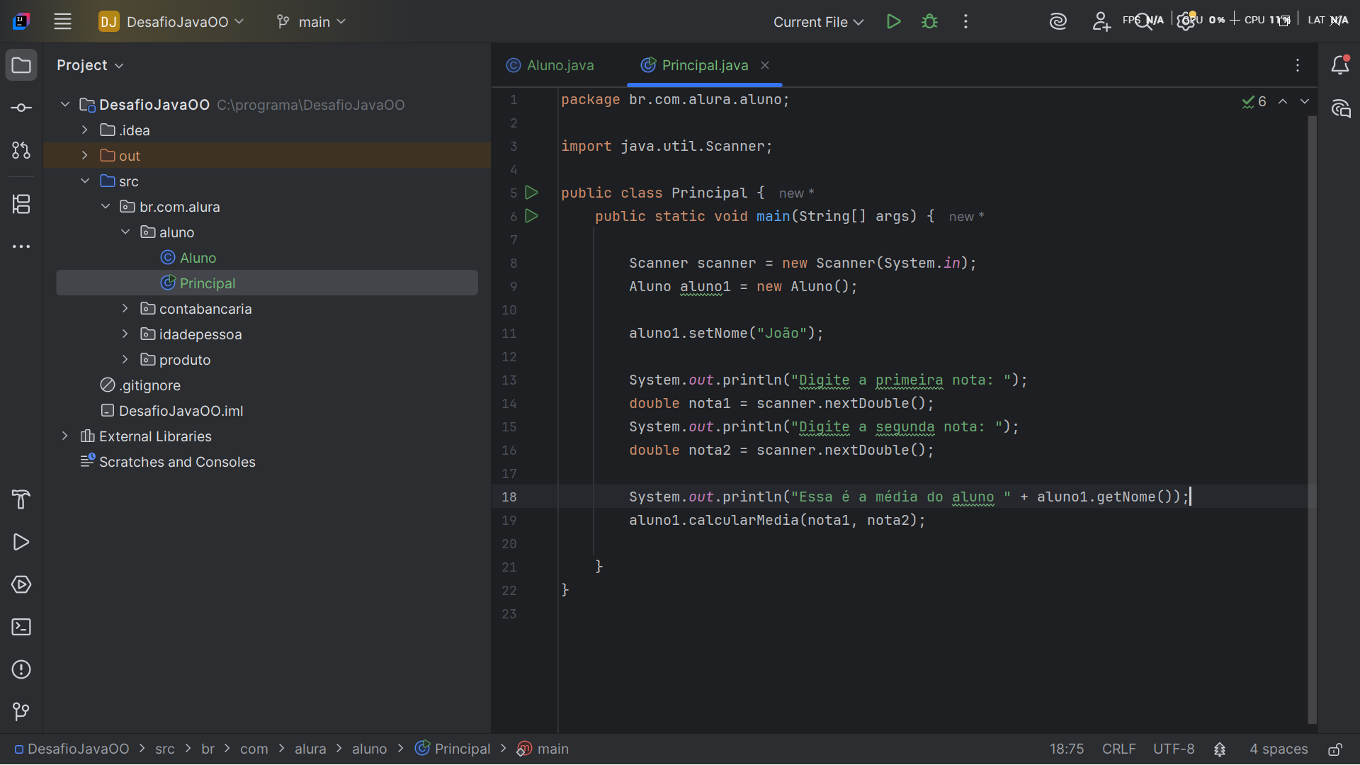This screenshot has height=765, width=1360.
Task: Collapse the aluno package
Action: point(125,232)
